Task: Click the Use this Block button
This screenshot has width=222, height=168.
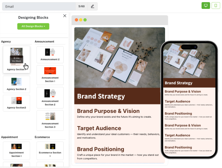Action: click(x=16, y=59)
